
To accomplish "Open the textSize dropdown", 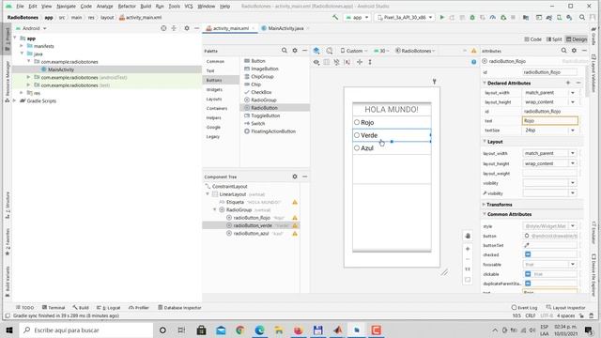I will point(573,131).
